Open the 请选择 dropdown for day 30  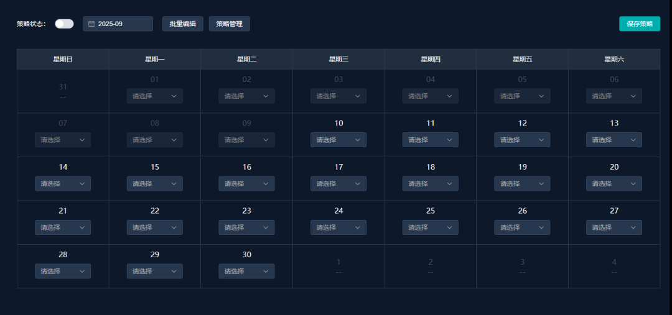pyautogui.click(x=247, y=272)
